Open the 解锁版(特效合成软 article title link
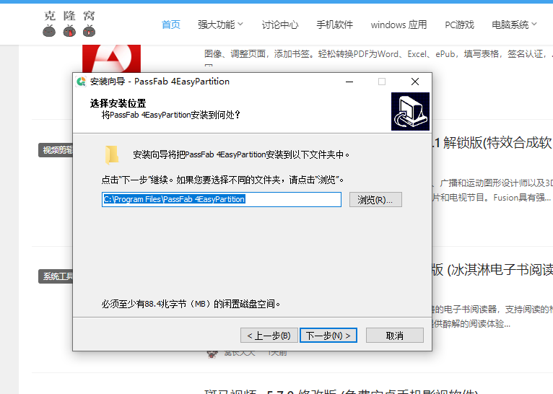 coord(492,143)
